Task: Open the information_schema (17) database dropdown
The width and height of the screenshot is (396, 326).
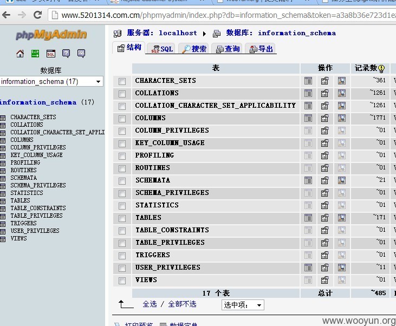Action: (x=51, y=82)
